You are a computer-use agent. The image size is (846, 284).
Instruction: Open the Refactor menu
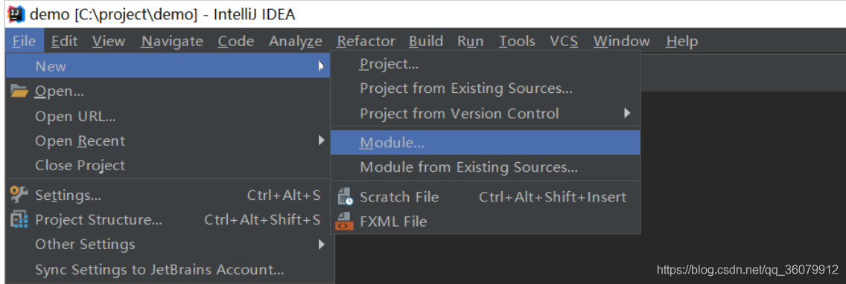point(366,41)
